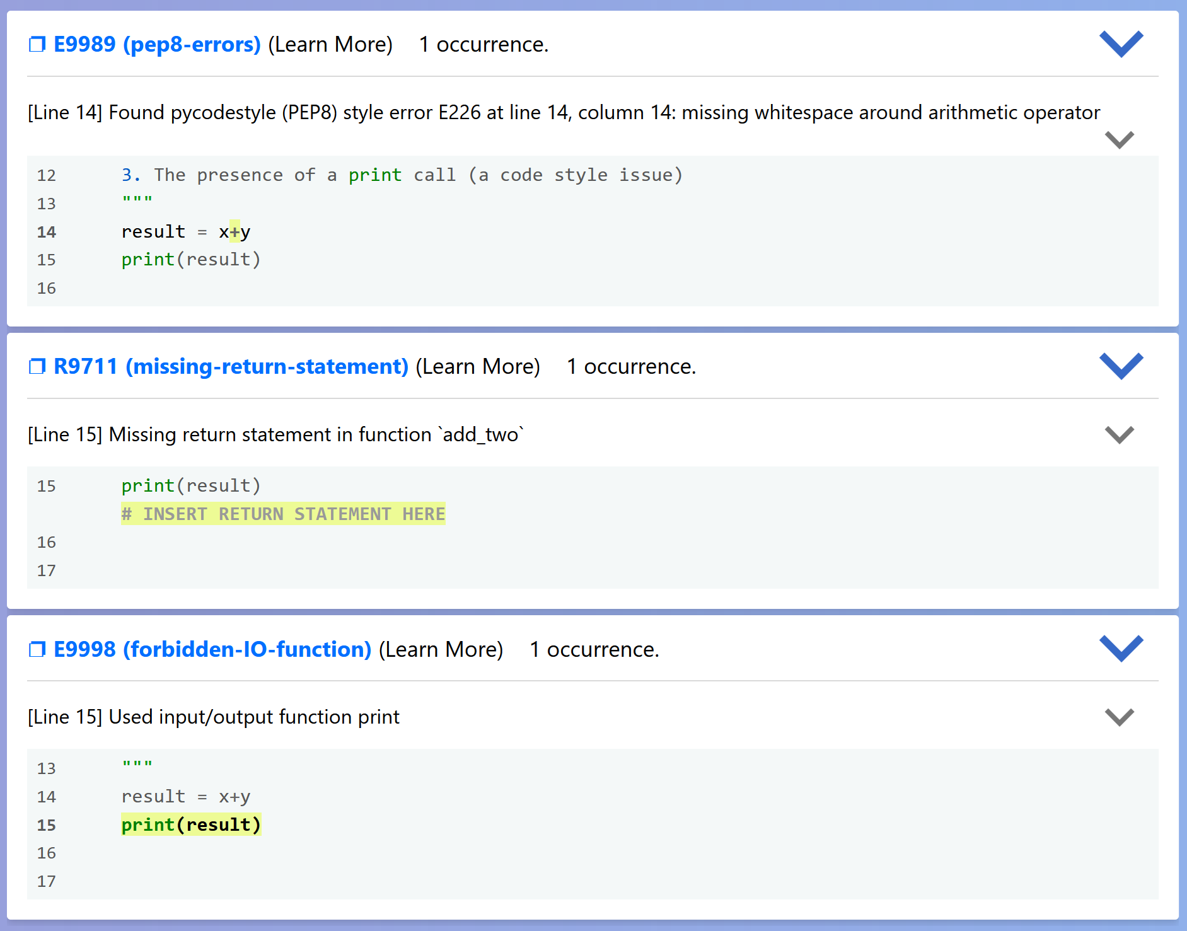Click bold line number 15 in E9998 snippet
Viewport: 1187px width, 931px height.
click(47, 825)
